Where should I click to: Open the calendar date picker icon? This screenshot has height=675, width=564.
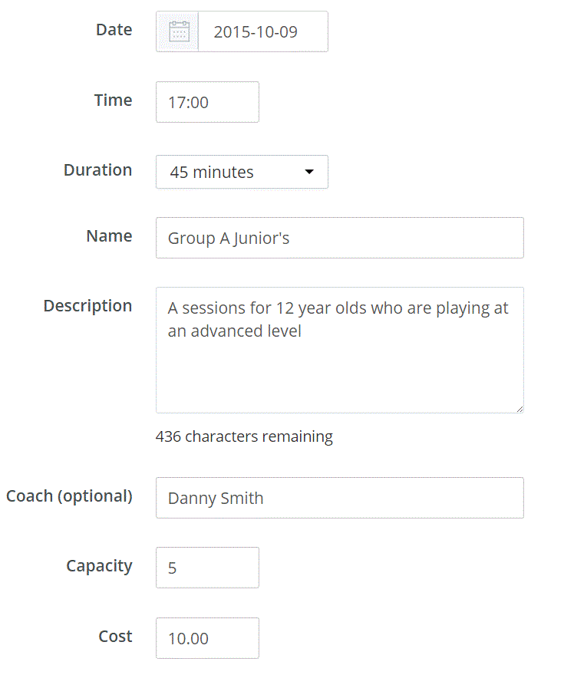(178, 31)
